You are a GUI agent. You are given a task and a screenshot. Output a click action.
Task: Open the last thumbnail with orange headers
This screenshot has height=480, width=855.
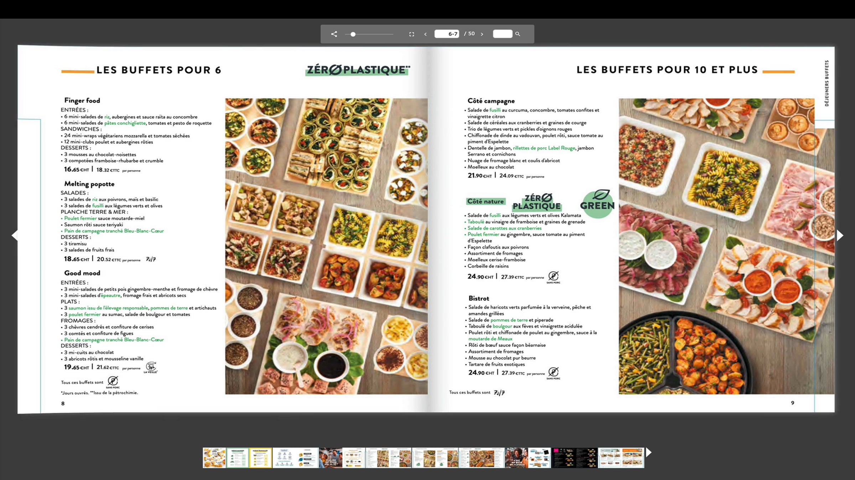pyautogui.click(x=621, y=458)
